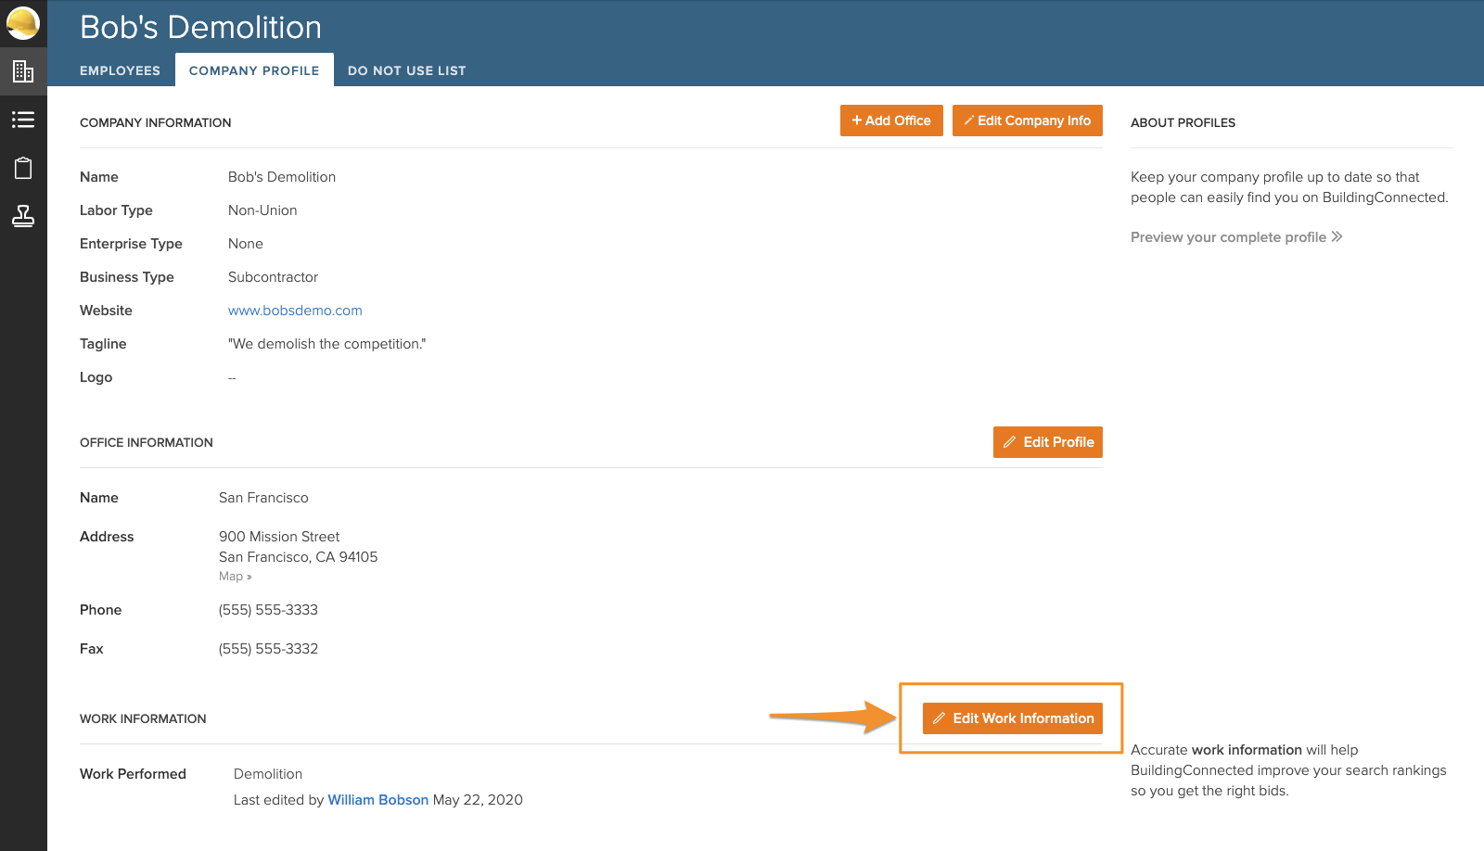The height and width of the screenshot is (851, 1484).
Task: Click the Edit Company Info button
Action: (1027, 121)
